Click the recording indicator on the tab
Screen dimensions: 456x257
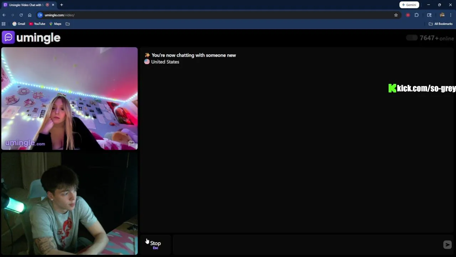47,5
